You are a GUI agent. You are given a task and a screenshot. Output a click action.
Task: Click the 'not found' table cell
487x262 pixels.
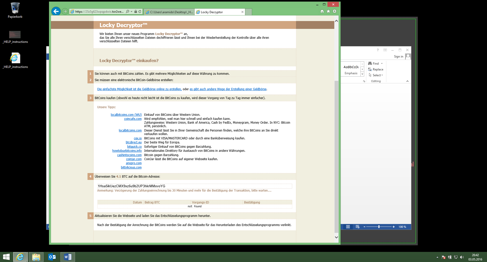195,207
